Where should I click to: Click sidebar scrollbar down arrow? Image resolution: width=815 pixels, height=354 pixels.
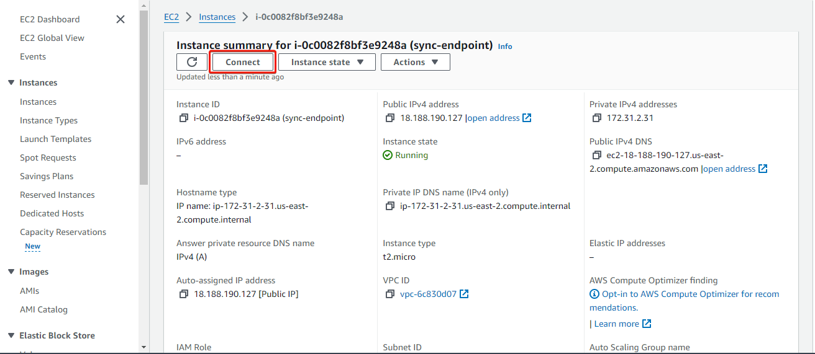[x=144, y=348]
